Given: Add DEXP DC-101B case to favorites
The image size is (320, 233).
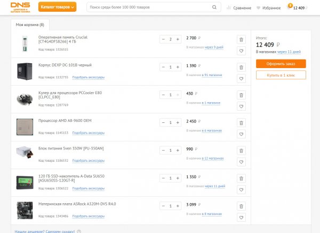Looking at the screenshot, I should [241, 79].
